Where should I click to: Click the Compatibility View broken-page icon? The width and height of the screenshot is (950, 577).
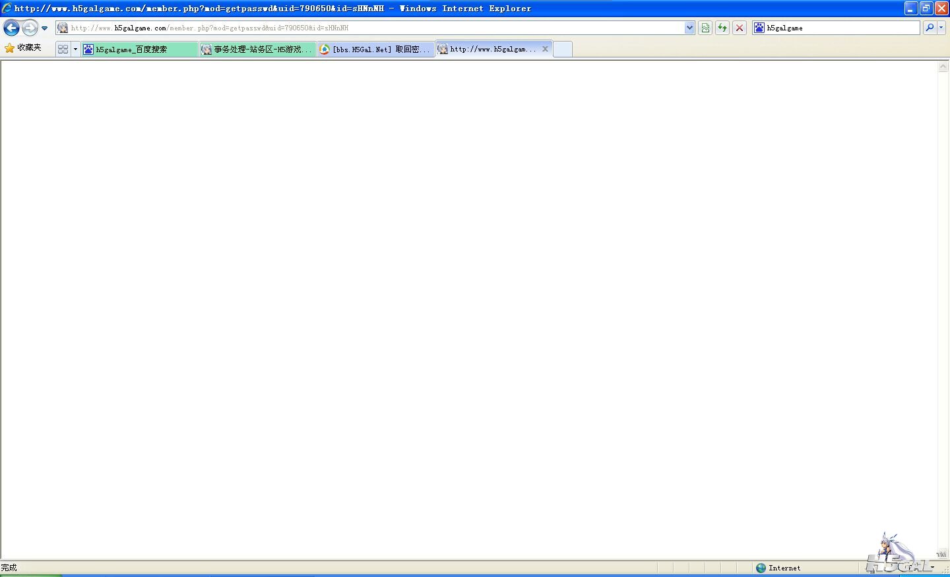[x=705, y=28]
